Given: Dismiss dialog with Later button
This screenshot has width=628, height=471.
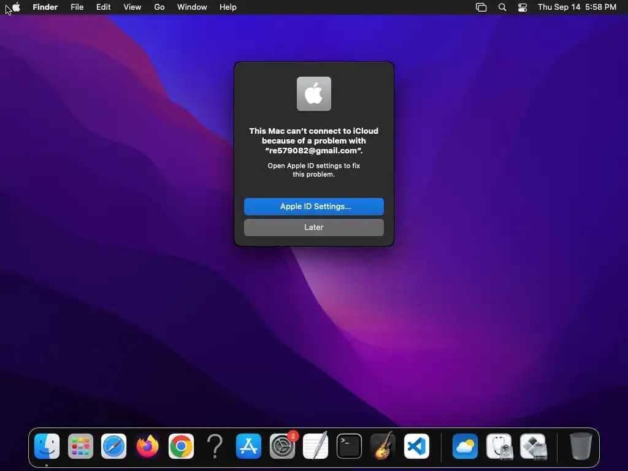Looking at the screenshot, I should point(314,228).
